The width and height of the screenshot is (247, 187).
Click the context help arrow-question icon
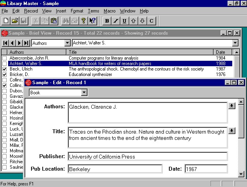click(92, 21)
